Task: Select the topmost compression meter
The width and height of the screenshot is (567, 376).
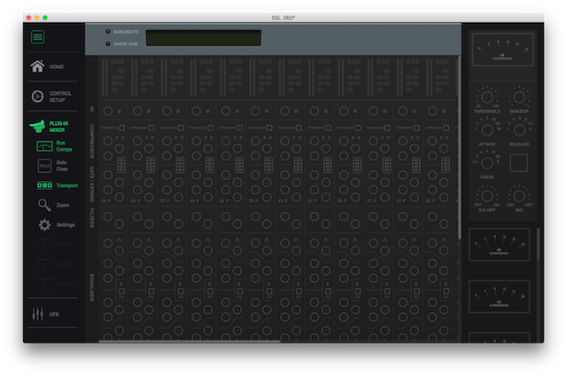Action: point(502,50)
